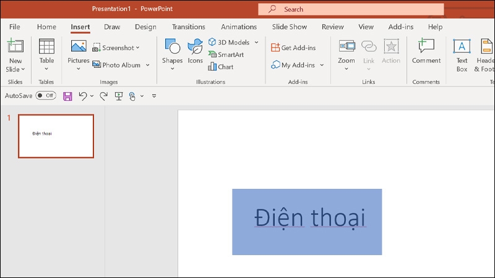Click the New Slide icon
This screenshot has width=495, height=278.
[15, 46]
